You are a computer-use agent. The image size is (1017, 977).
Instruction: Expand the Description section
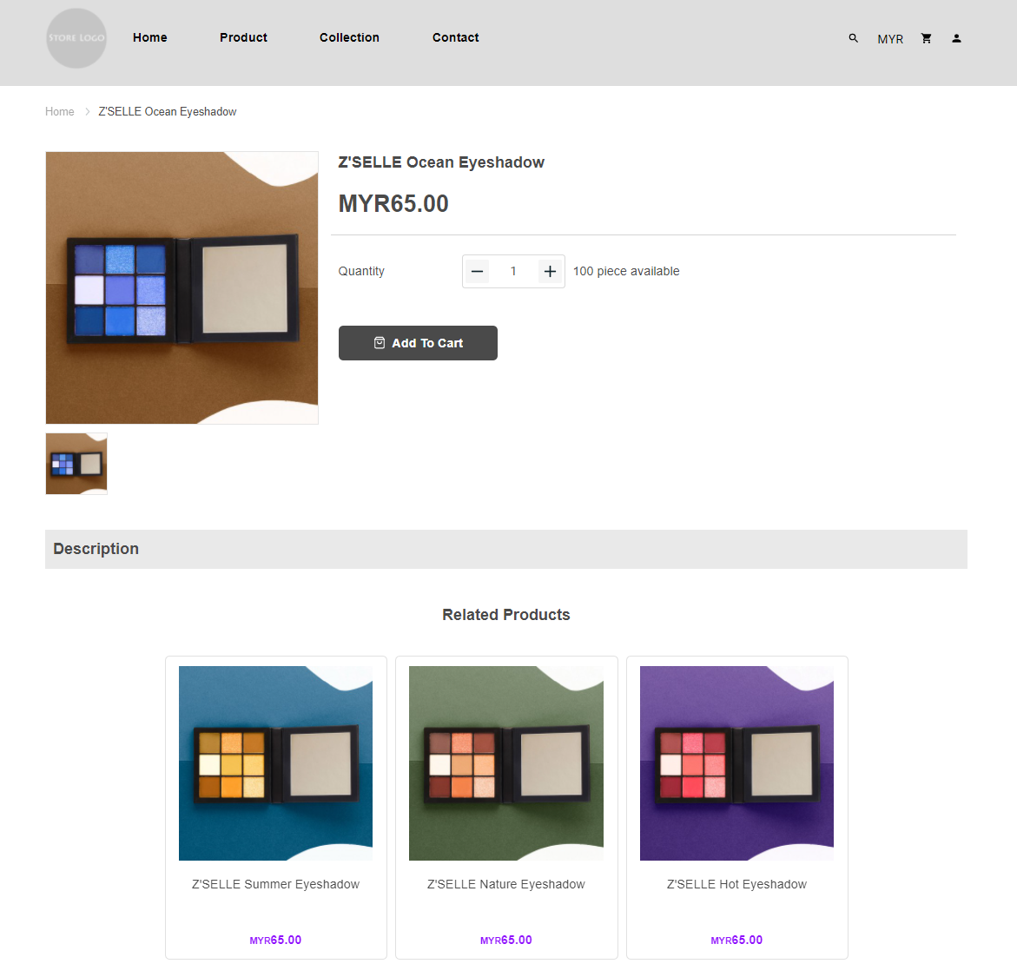point(506,549)
